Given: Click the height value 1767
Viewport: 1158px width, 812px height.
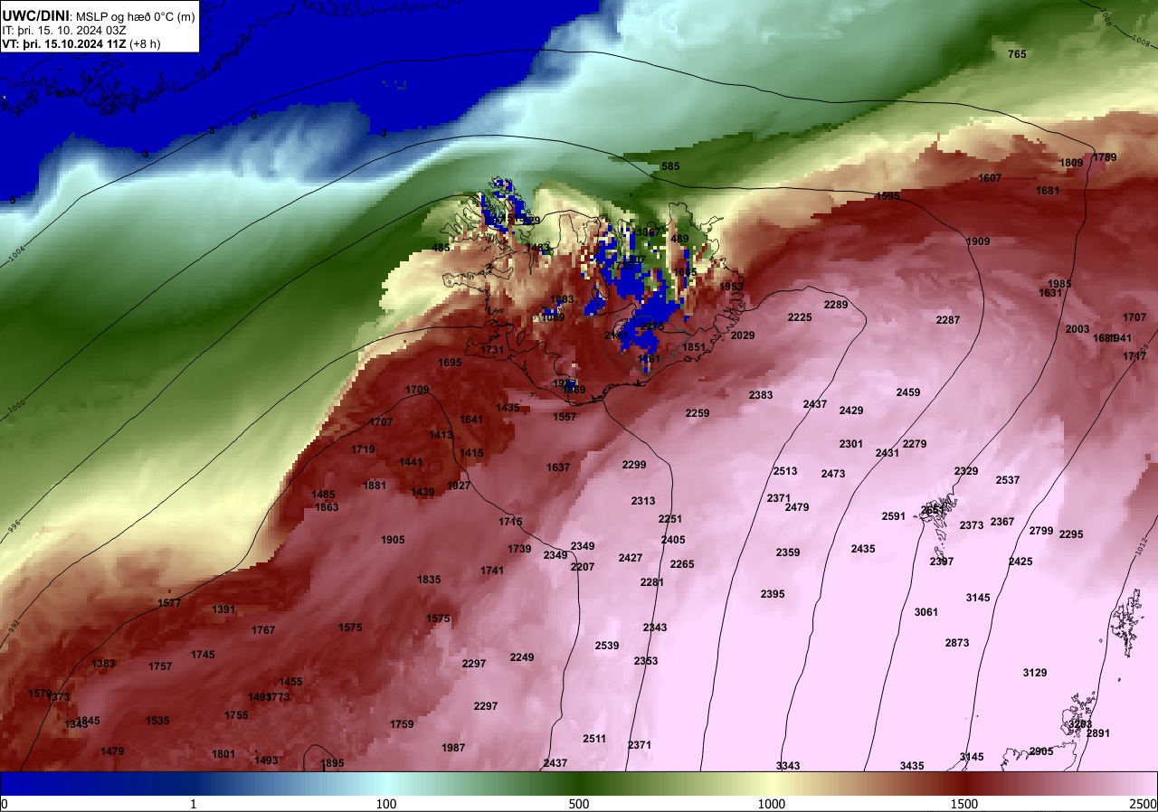Looking at the screenshot, I should (x=263, y=630).
